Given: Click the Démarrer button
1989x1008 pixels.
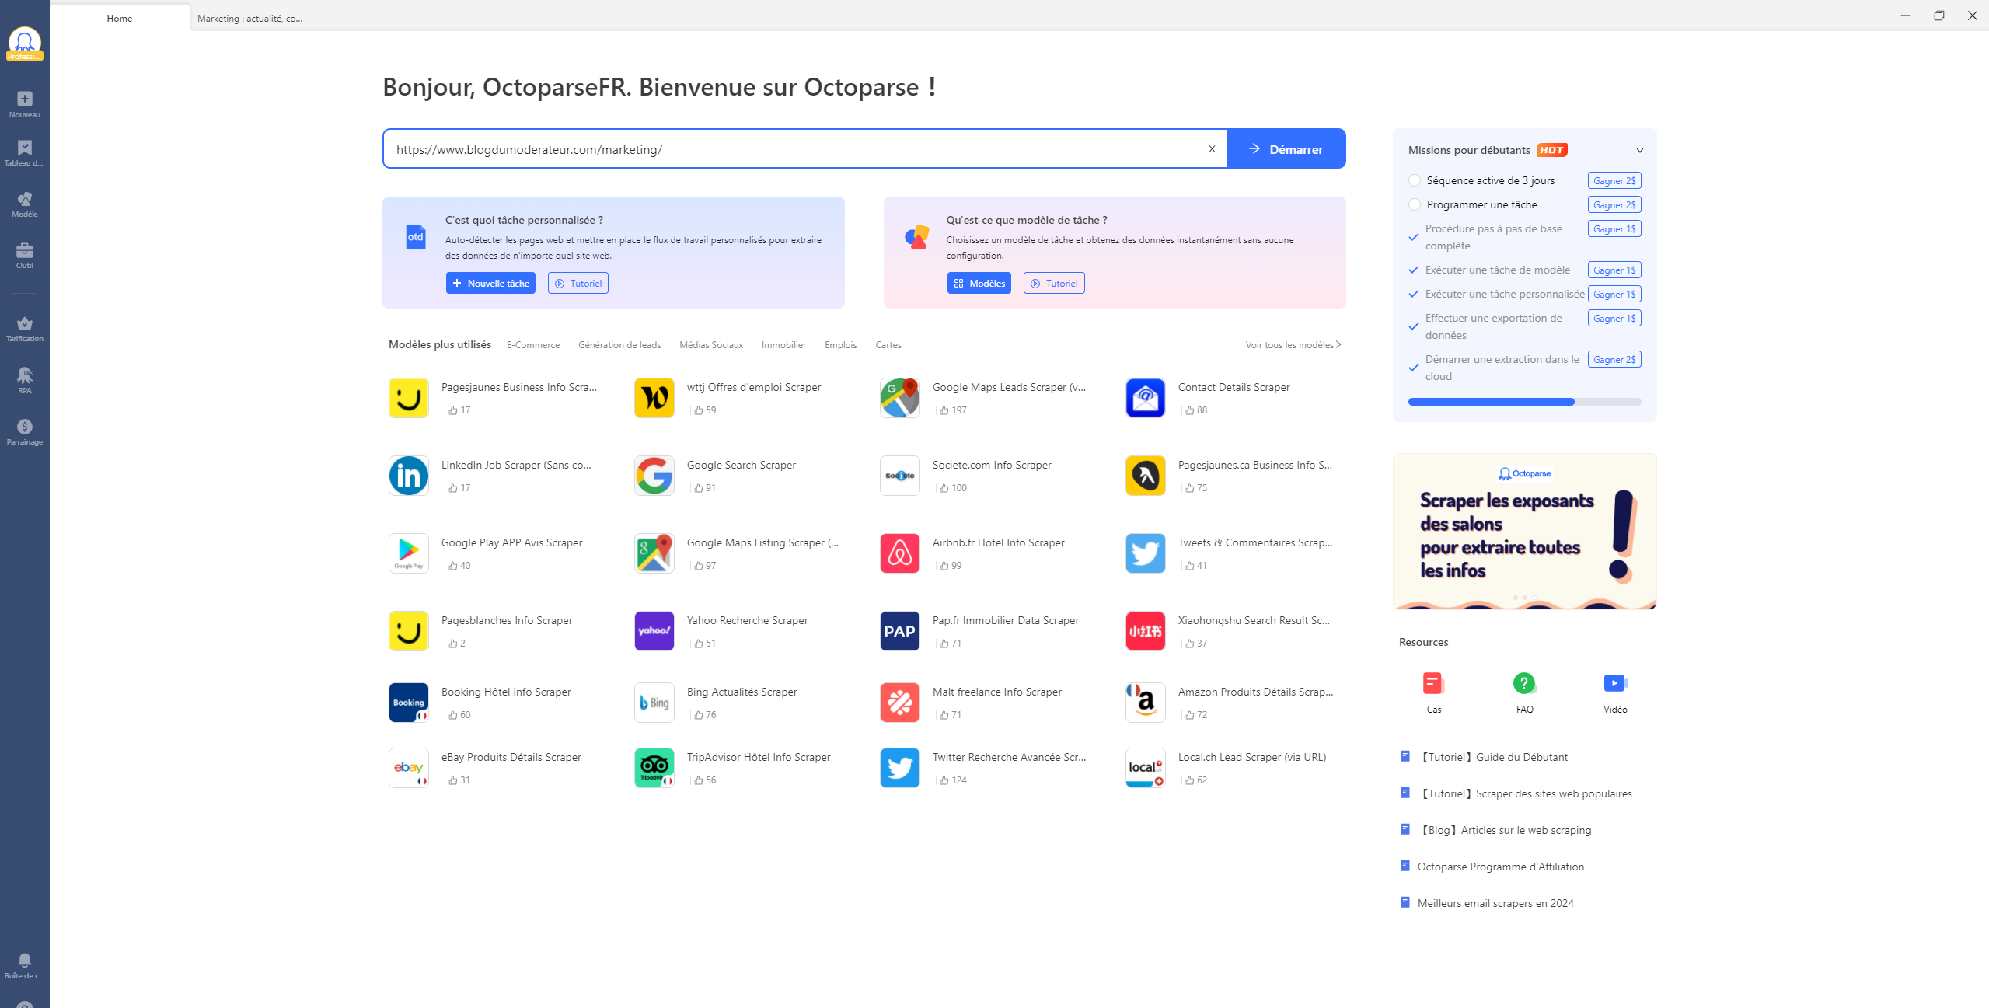Looking at the screenshot, I should (x=1286, y=148).
